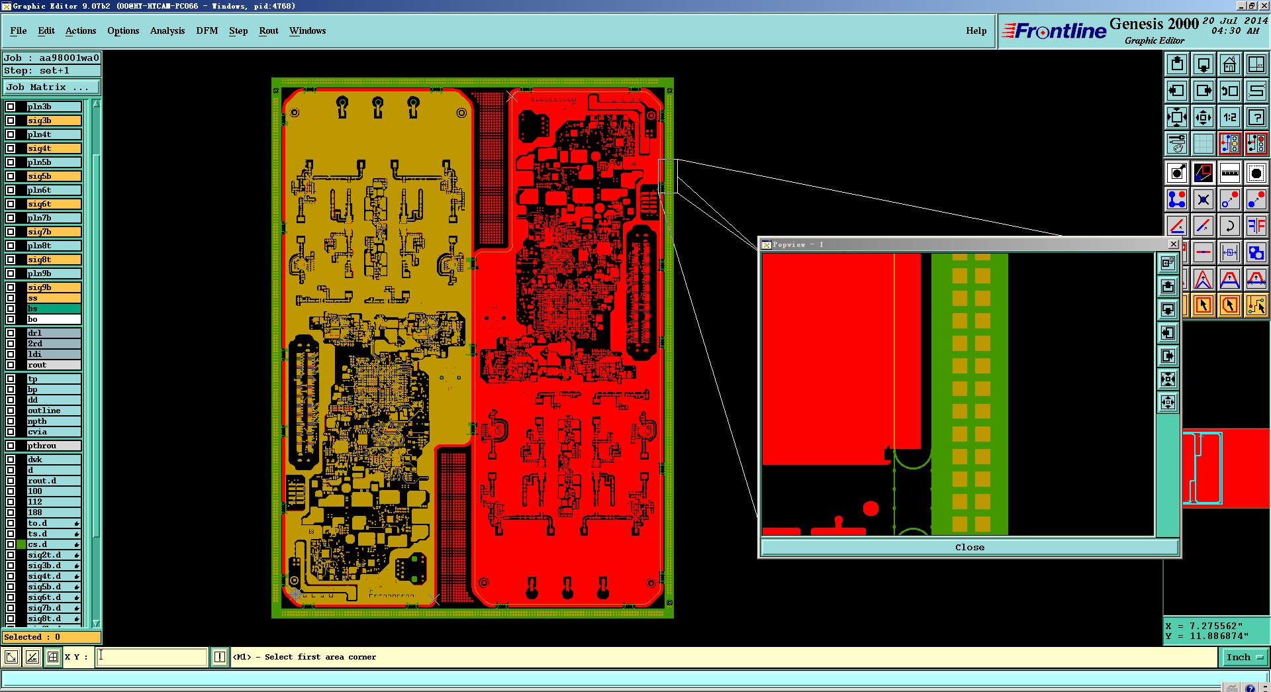1271x692 pixels.
Task: Toggle the grid display icon
Action: click(x=1203, y=144)
